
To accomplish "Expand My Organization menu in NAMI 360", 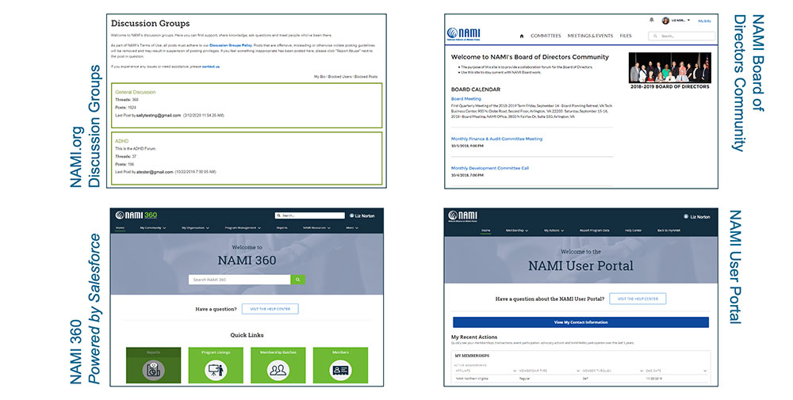I will (196, 228).
